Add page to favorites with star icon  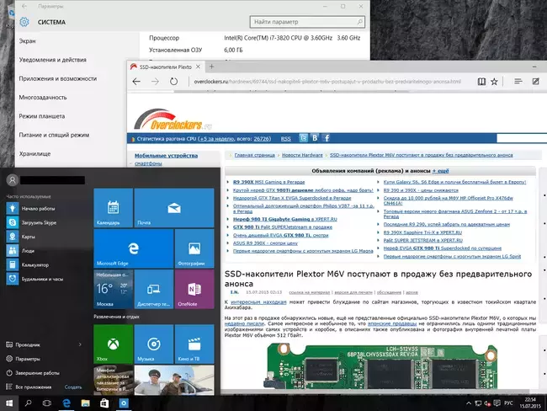pyautogui.click(x=494, y=82)
